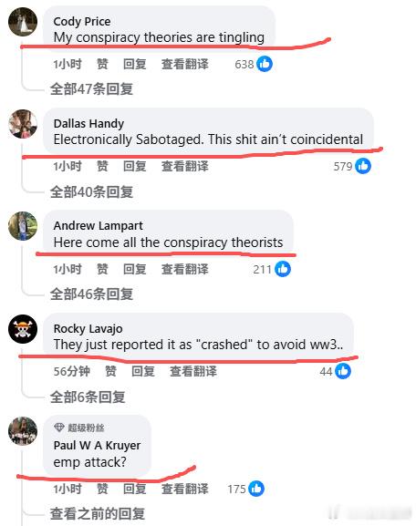Reply to Cody Price's comment

135,64
